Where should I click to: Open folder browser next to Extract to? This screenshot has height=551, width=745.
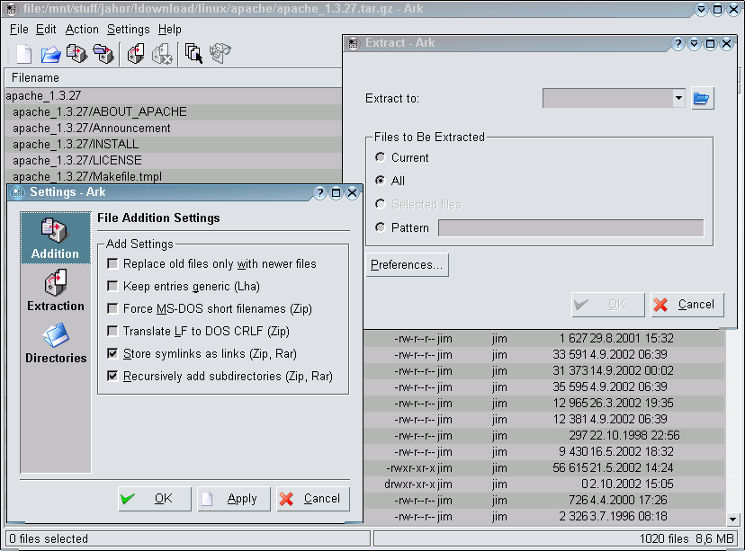pos(702,98)
